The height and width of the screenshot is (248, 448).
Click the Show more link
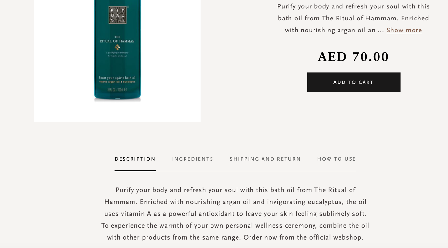coord(404,30)
